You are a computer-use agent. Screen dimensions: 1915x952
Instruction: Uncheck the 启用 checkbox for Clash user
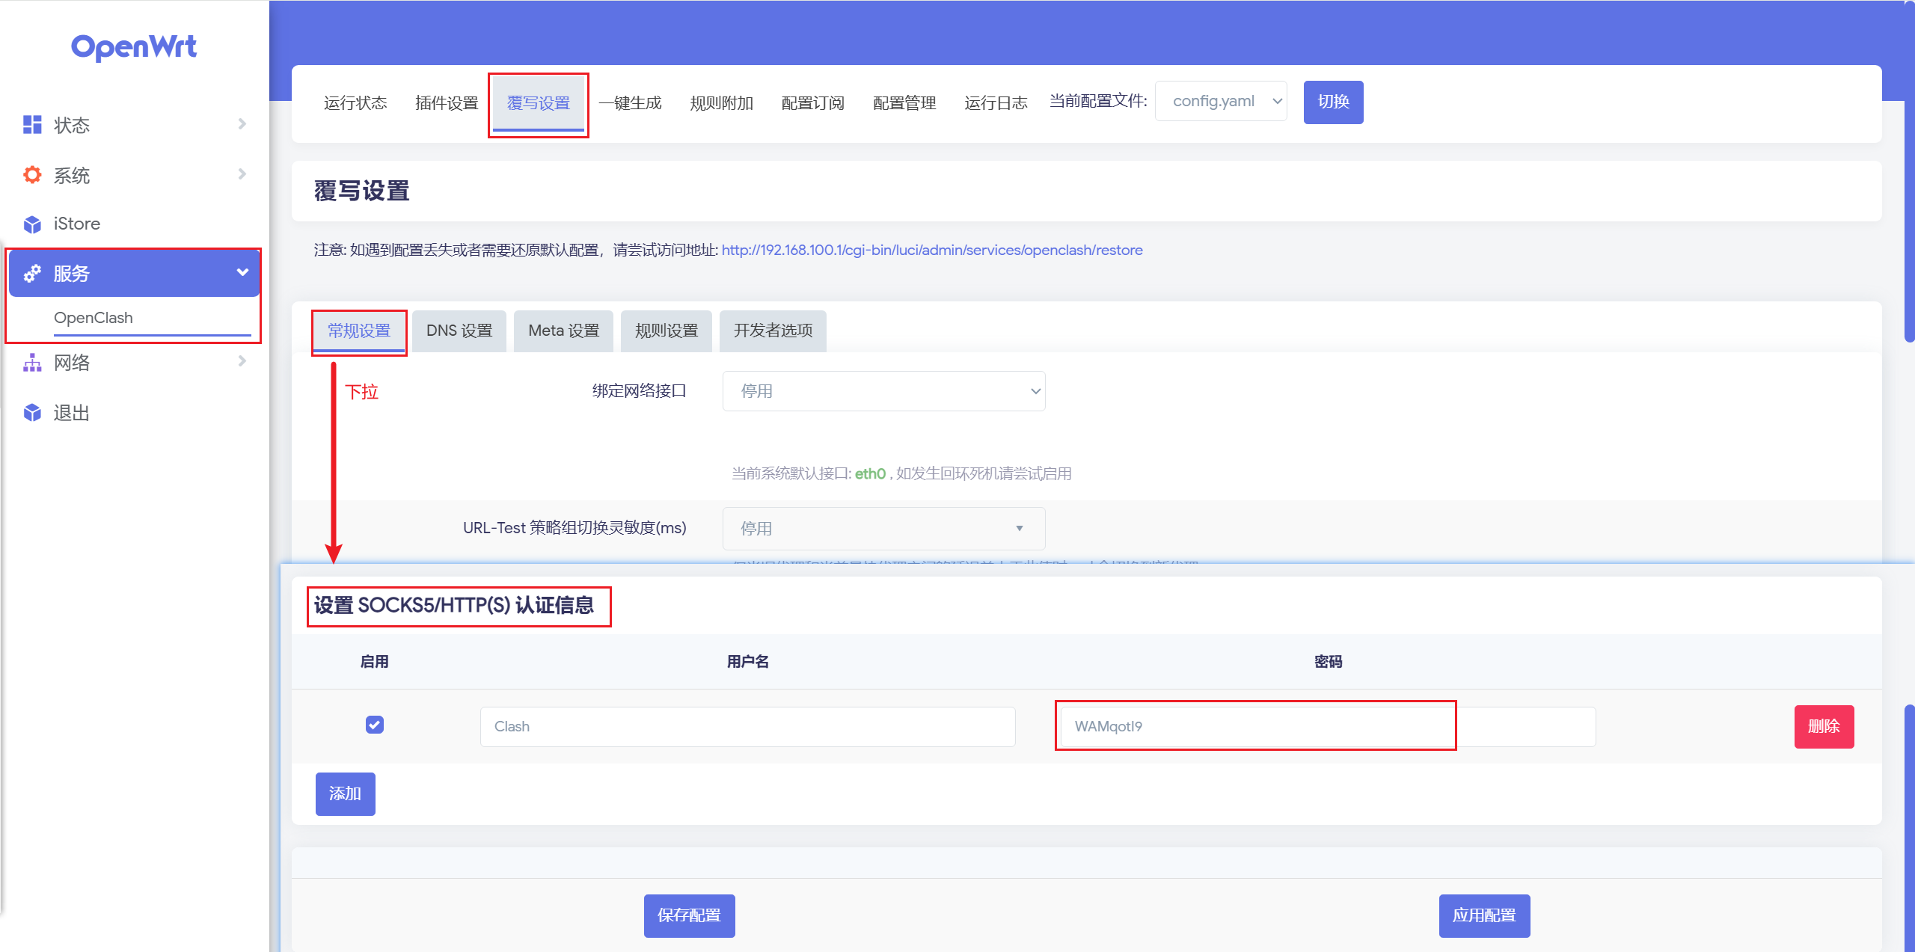pyautogui.click(x=375, y=725)
